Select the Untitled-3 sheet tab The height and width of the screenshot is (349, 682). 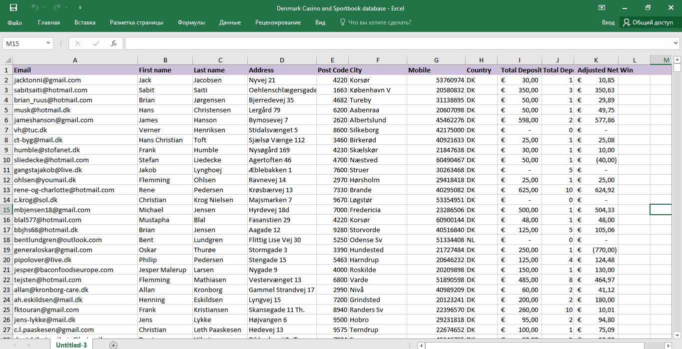click(71, 345)
